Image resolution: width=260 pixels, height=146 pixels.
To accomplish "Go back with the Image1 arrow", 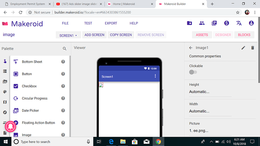I will pos(191,48).
